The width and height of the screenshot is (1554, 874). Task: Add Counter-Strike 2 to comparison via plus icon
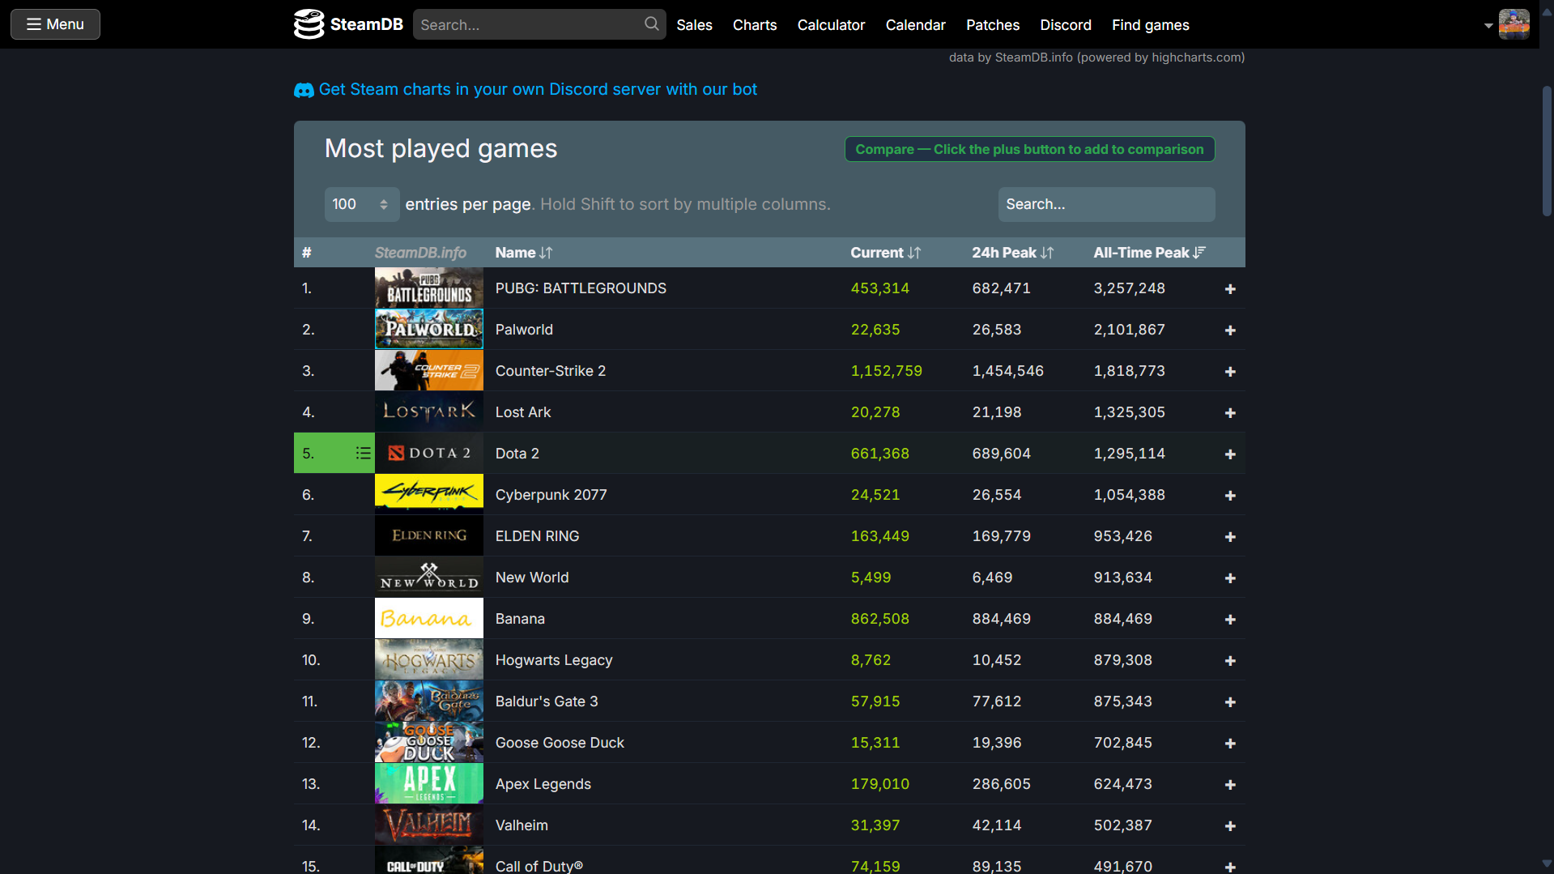coord(1229,371)
